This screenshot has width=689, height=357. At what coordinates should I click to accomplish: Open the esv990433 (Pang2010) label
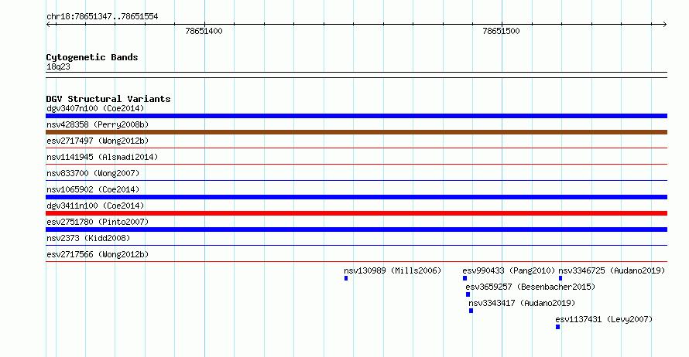pos(509,270)
